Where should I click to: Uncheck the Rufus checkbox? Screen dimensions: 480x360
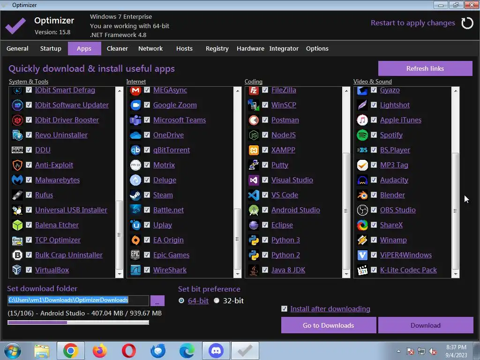[29, 195]
